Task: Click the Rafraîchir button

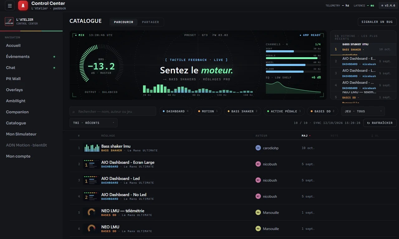Action: [x=380, y=123]
